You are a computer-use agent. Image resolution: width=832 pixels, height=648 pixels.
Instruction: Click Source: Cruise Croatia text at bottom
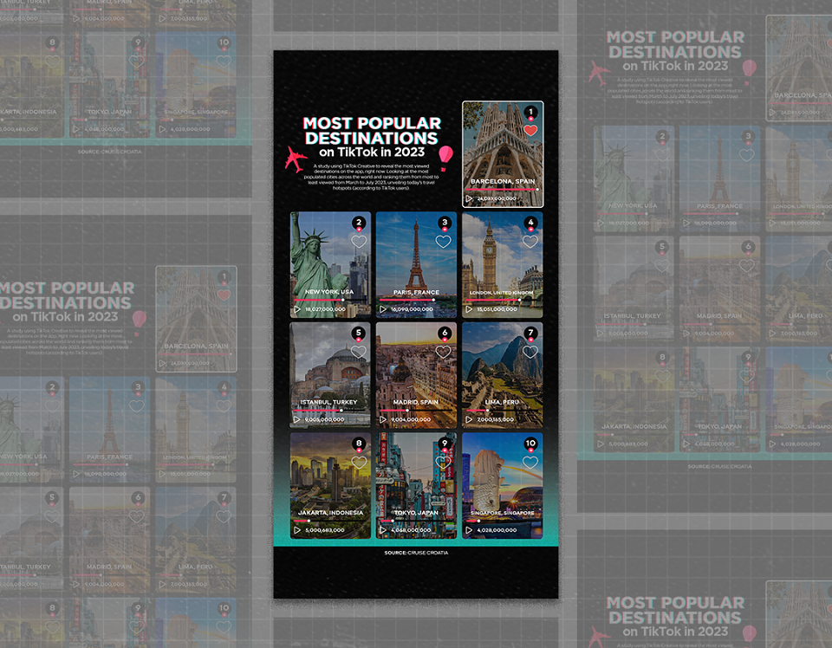tap(416, 553)
